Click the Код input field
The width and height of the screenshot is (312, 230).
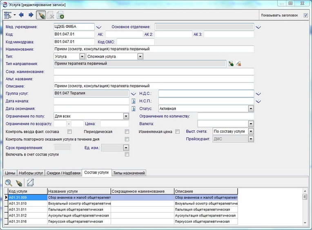coord(74,34)
